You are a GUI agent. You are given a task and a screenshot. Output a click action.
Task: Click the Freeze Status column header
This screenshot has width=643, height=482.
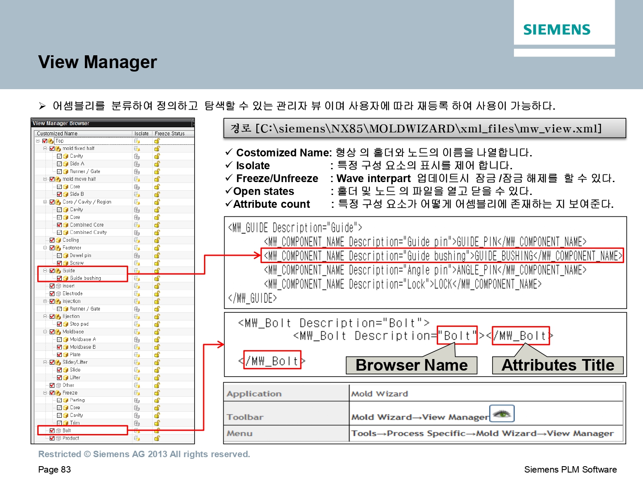point(173,134)
